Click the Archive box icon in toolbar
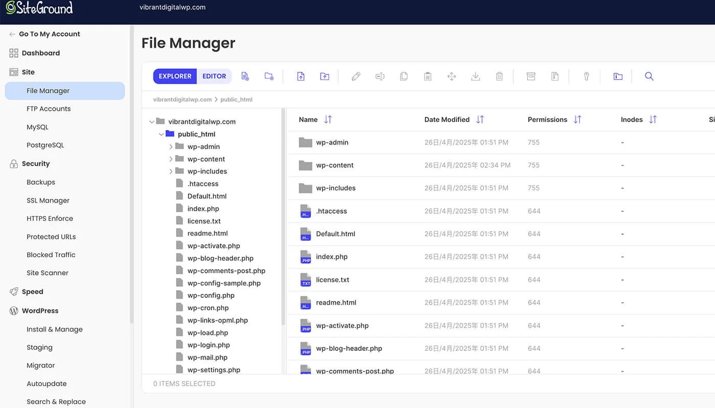 click(x=531, y=76)
